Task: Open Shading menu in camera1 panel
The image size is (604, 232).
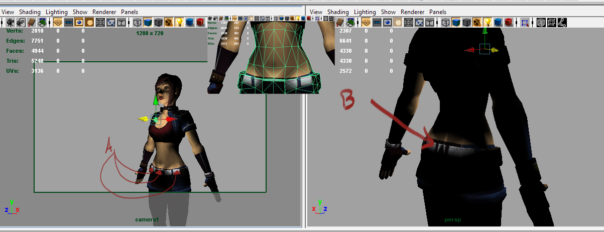Action: coord(29,12)
